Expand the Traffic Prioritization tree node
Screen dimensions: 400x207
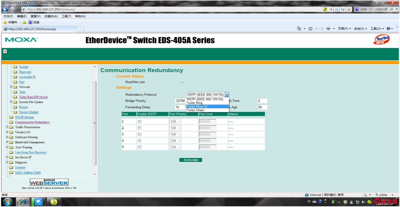(x=7, y=127)
